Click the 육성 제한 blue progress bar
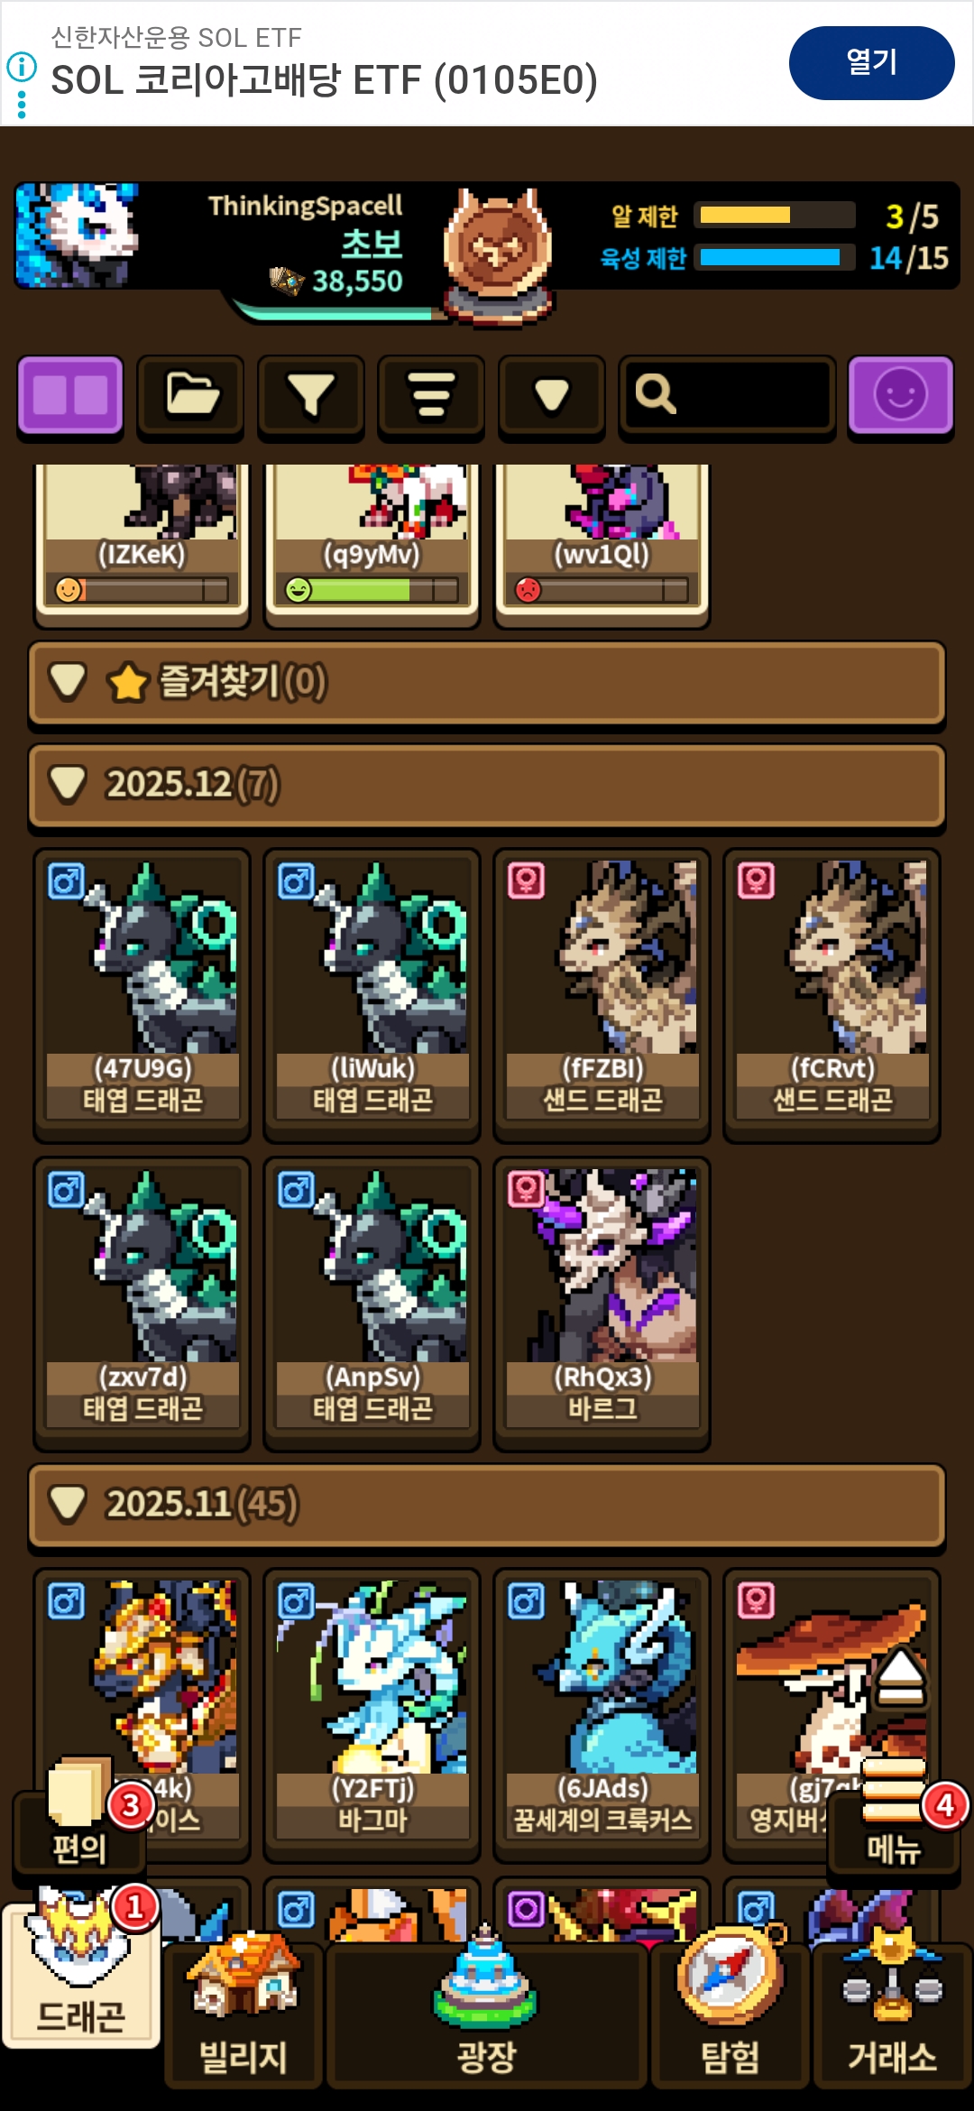Viewport: 974px width, 2111px height. [x=774, y=258]
